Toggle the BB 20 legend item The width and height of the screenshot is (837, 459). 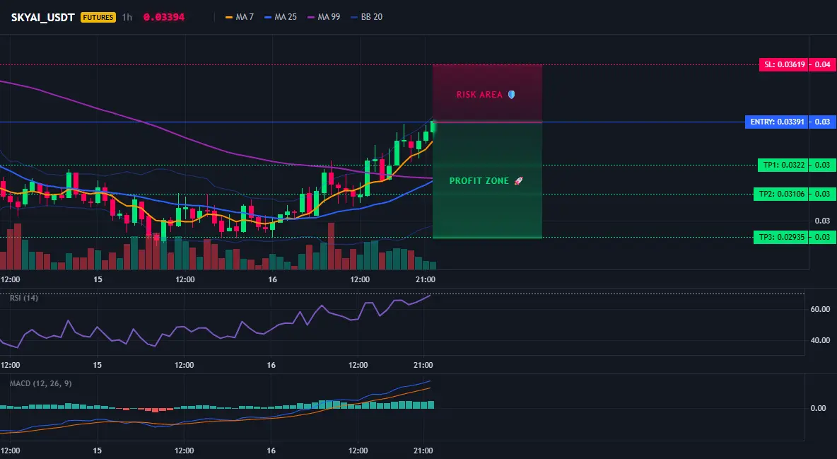tap(367, 17)
